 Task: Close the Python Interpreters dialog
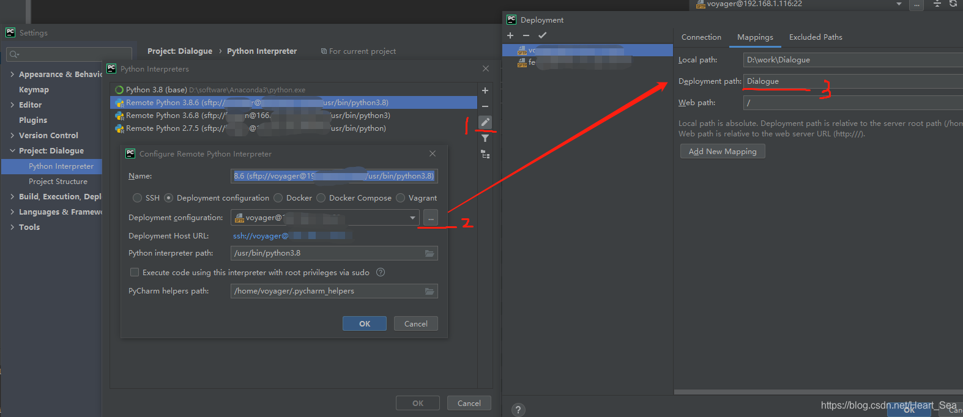486,68
